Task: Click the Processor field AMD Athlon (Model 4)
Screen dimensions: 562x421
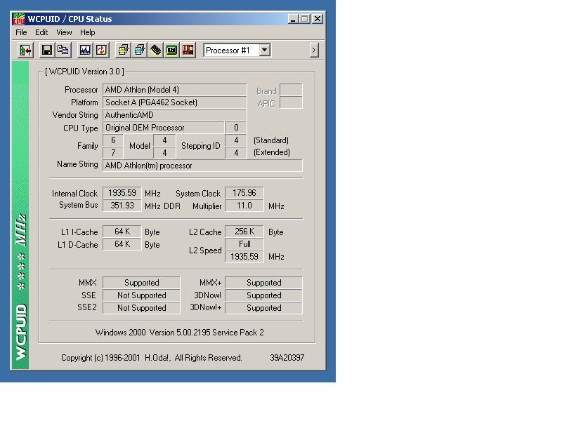Action: click(x=174, y=90)
